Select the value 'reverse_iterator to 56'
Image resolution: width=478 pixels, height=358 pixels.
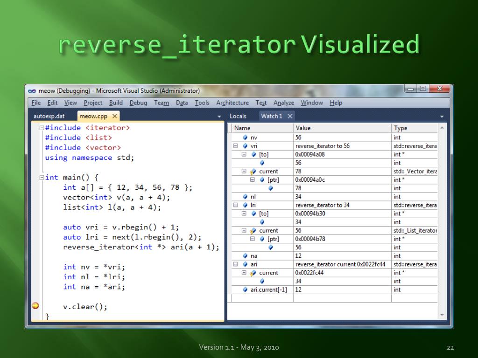[x=323, y=146]
